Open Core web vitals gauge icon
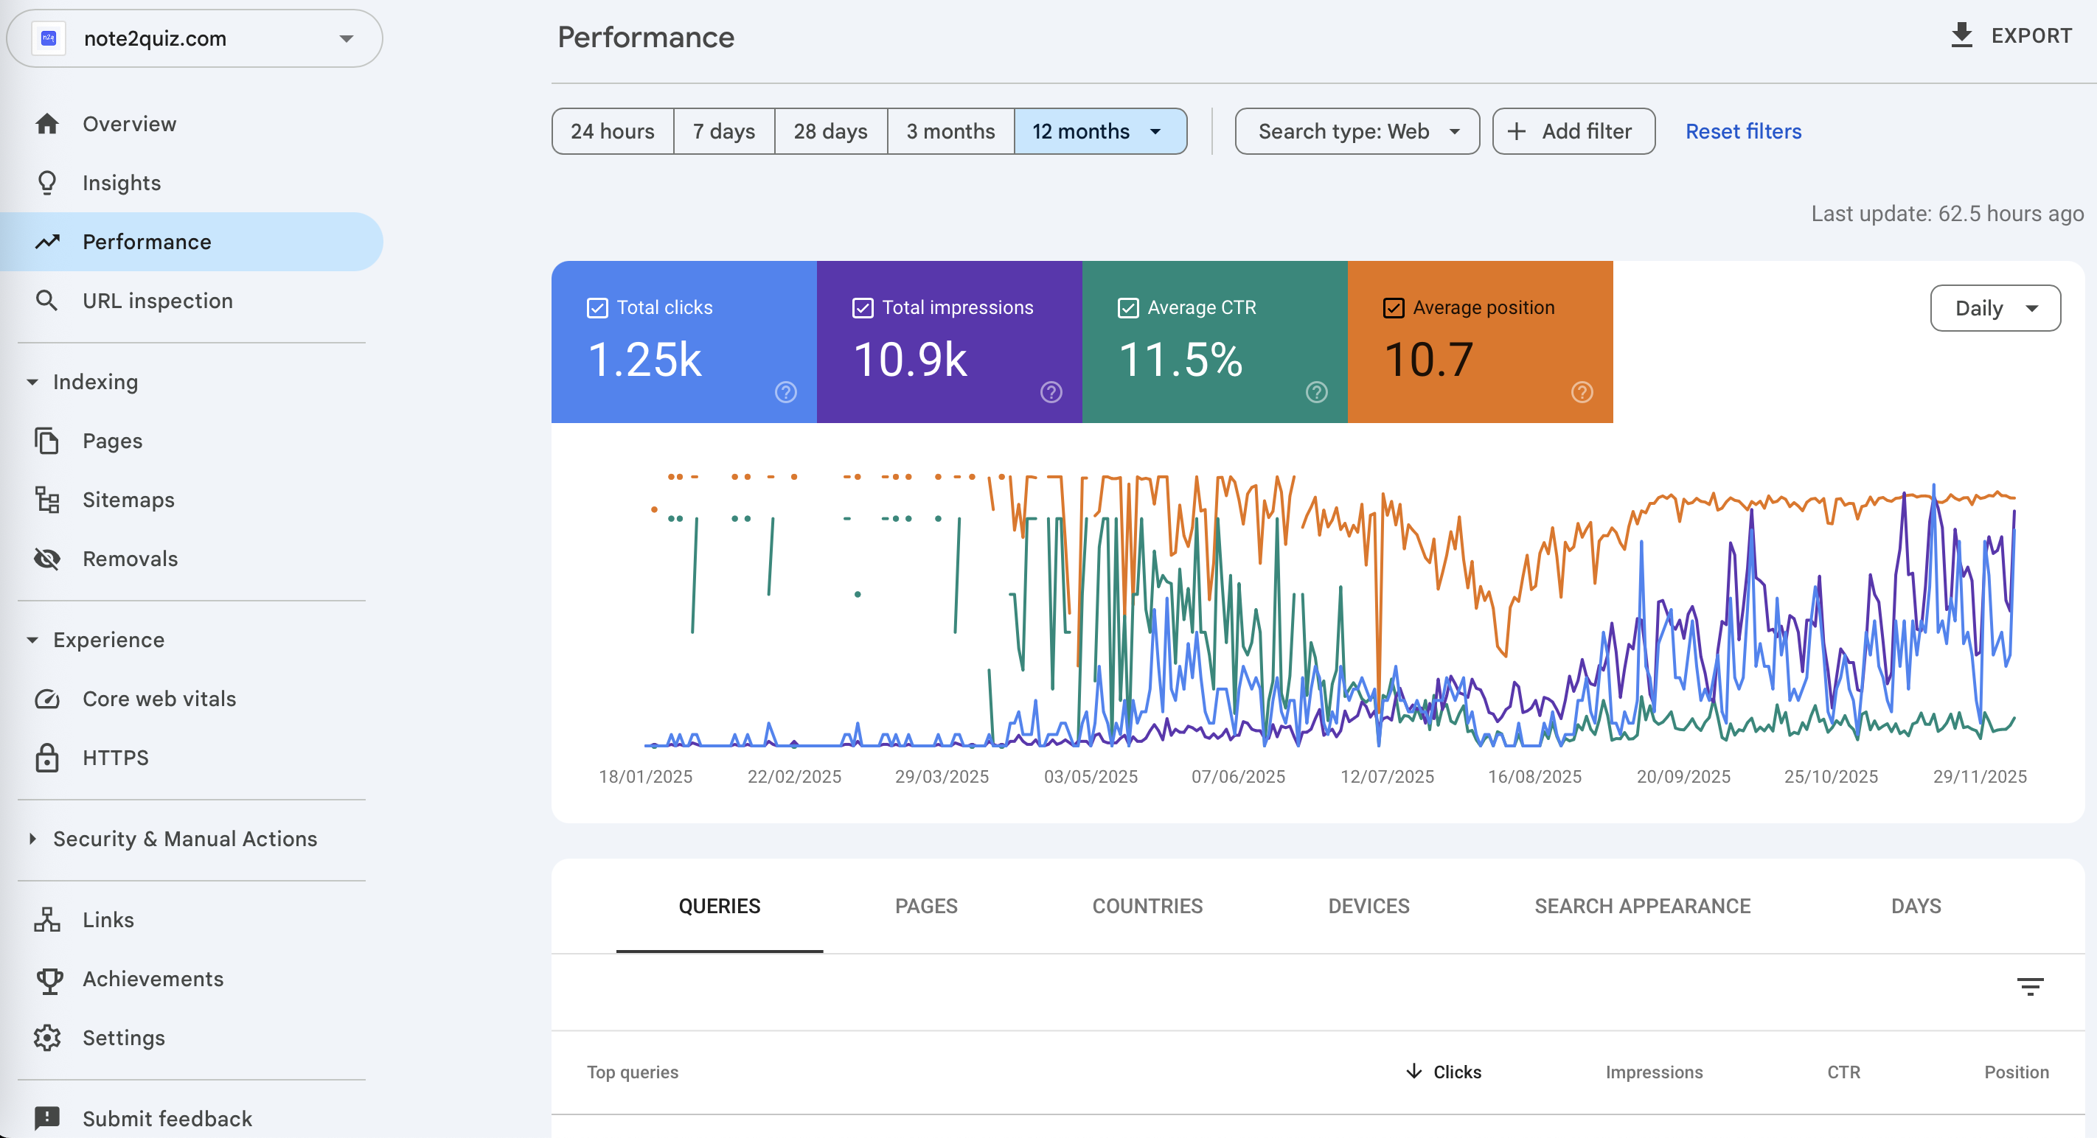Screen dimensions: 2097x1138 [x=47, y=699]
